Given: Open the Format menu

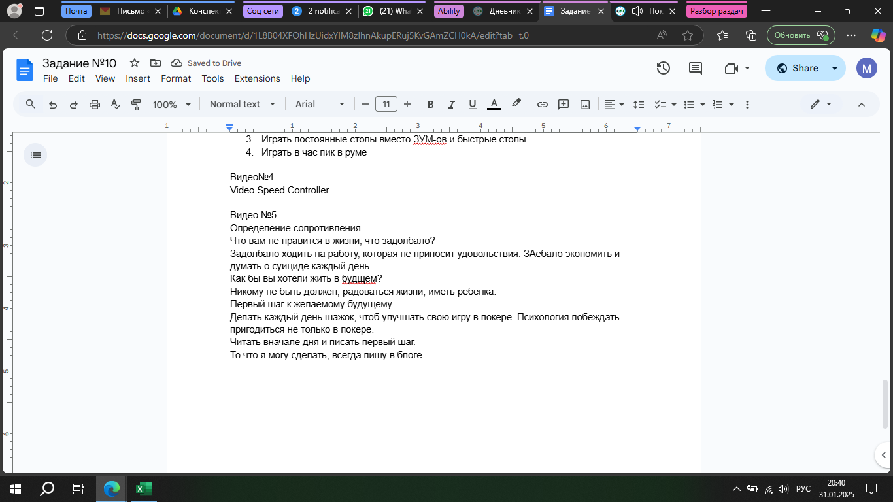Looking at the screenshot, I should tap(176, 78).
